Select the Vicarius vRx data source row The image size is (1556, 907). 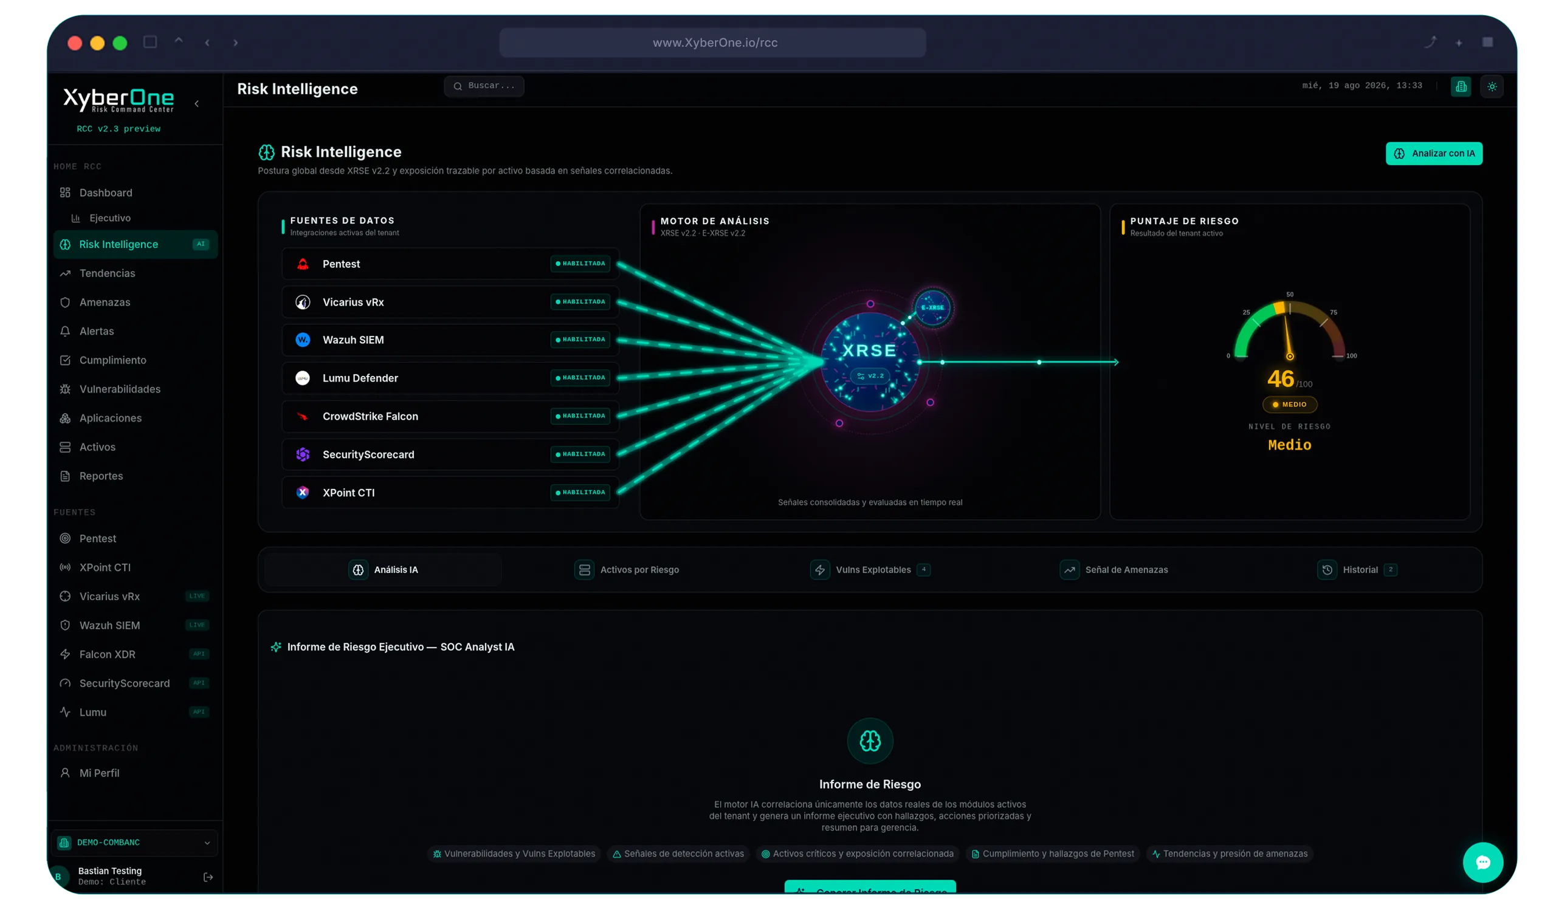coord(450,303)
